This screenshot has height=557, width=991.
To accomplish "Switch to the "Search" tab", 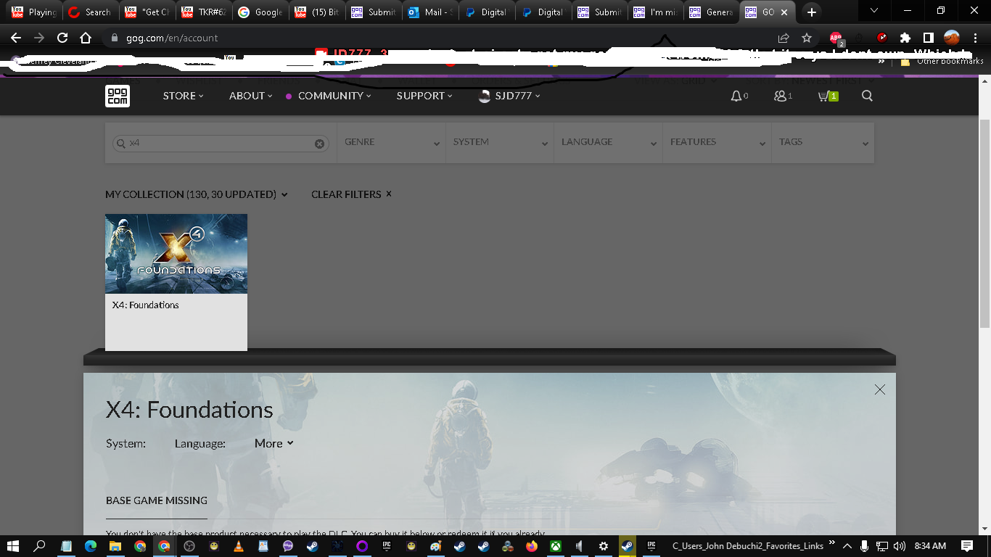I will coord(90,12).
